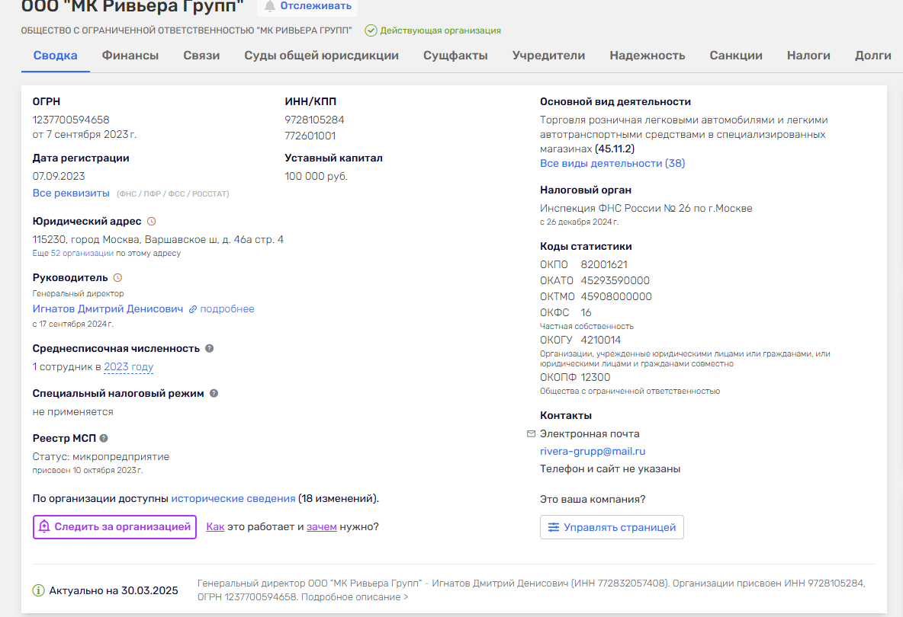The image size is (903, 617).
Task: Click the ОКТМО code 45908000000
Action: (x=616, y=297)
